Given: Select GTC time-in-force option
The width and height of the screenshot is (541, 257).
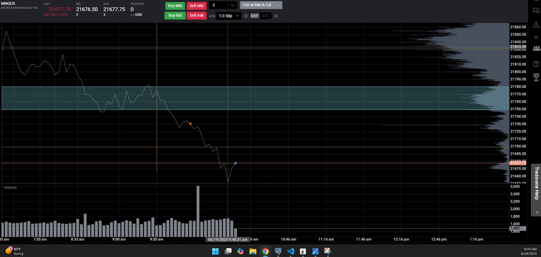Looking at the screenshot, I should 266,16.
